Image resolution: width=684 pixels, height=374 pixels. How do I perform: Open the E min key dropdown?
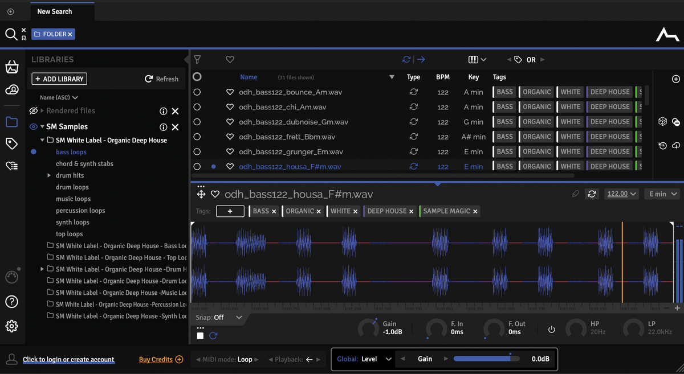(x=664, y=194)
